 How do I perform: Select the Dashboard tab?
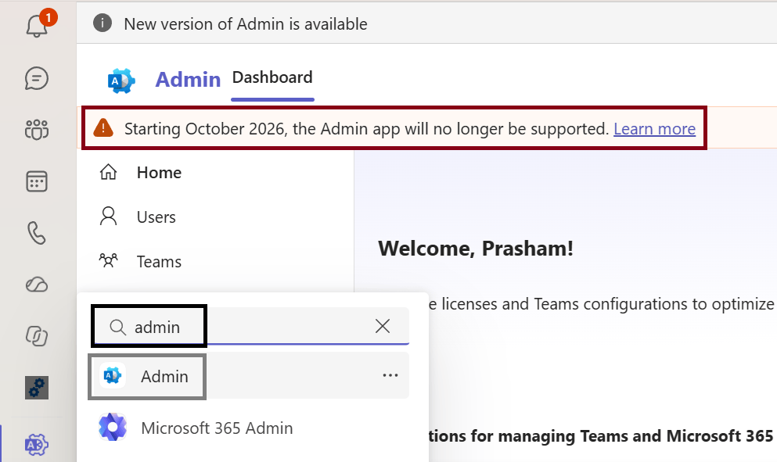coord(272,77)
